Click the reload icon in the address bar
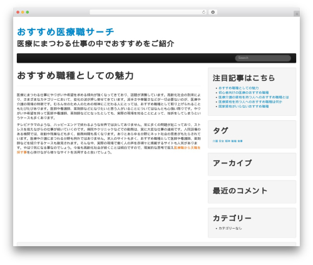This screenshot has width=313, height=265. pos(203,13)
